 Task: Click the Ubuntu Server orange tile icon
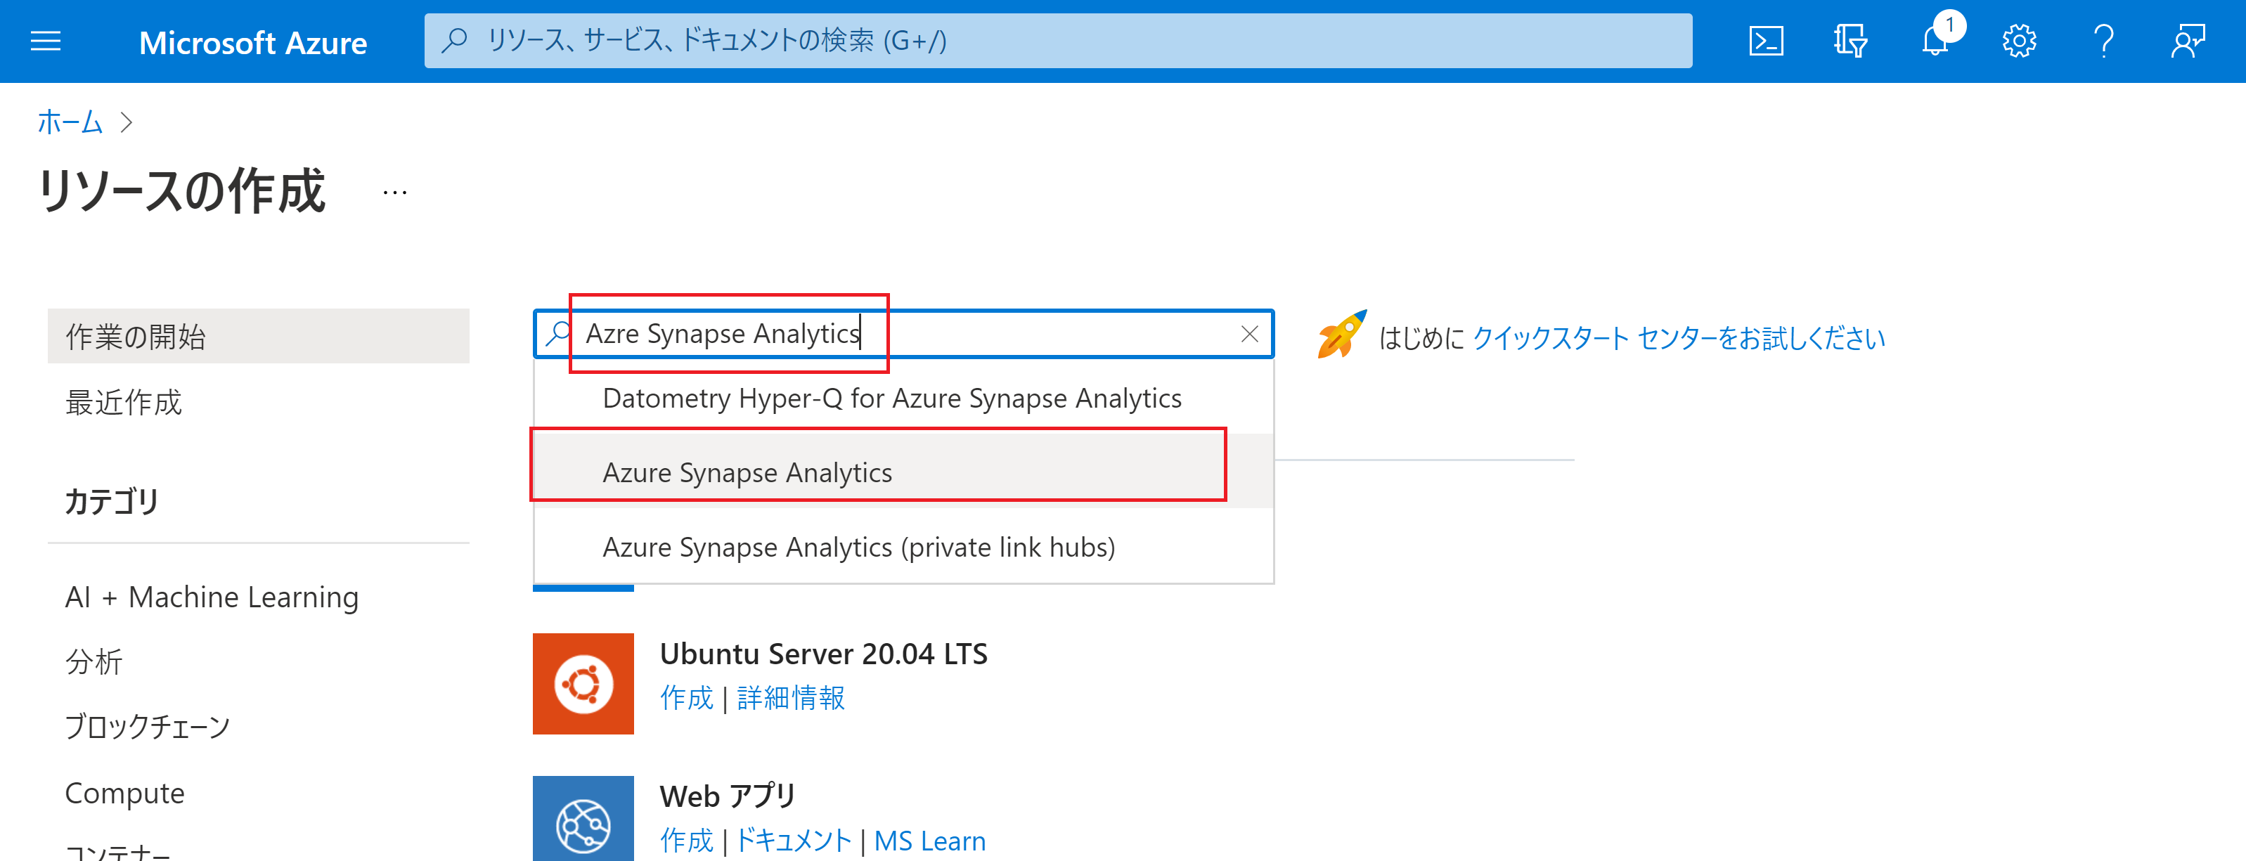pos(583,683)
